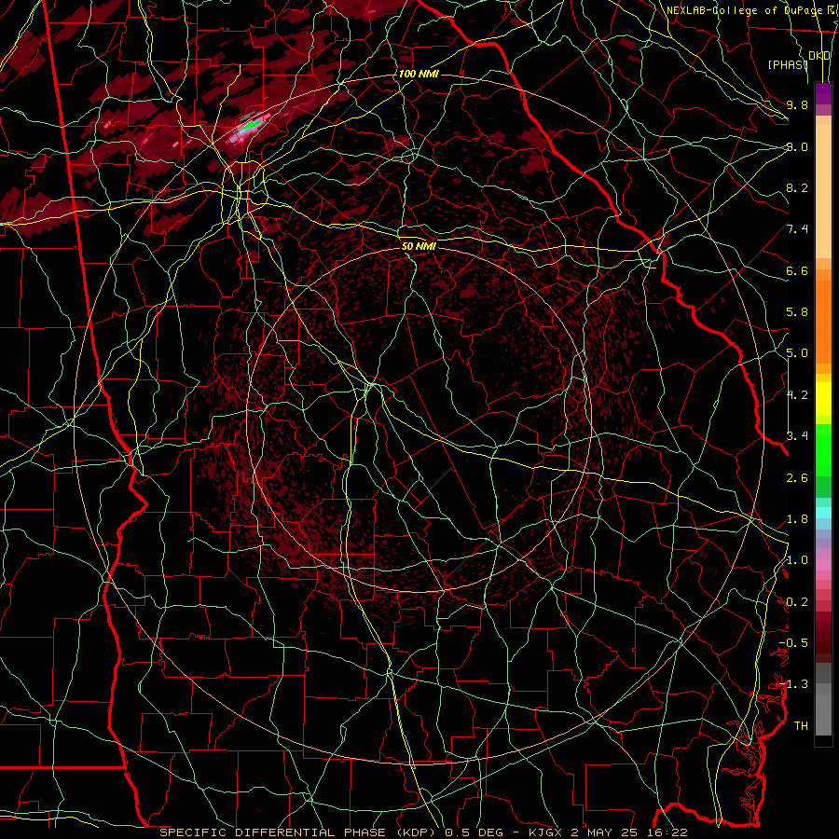The width and height of the screenshot is (839, 839).
Task: Click the 3.4 legend value
Action: [797, 436]
